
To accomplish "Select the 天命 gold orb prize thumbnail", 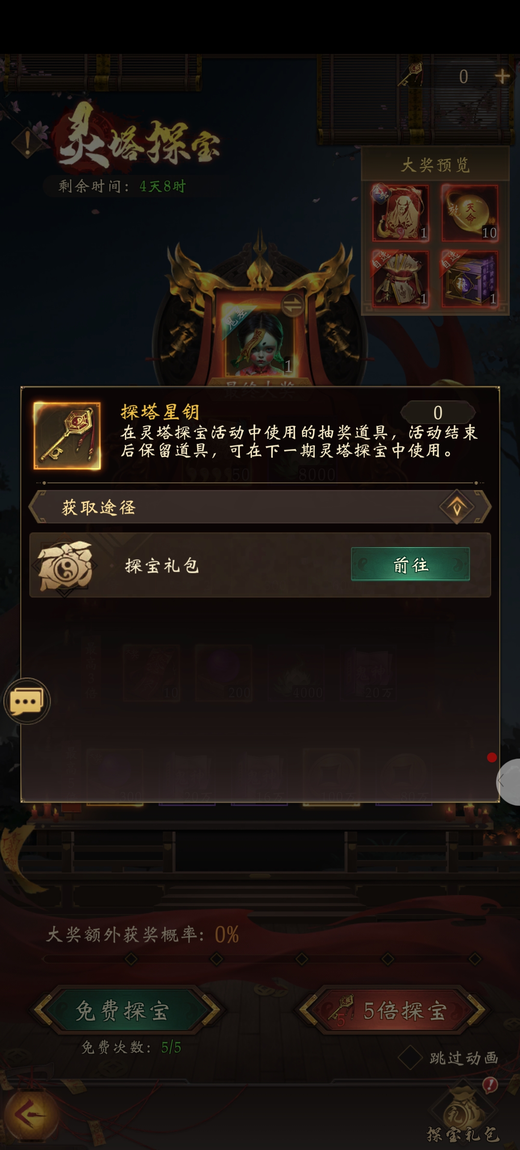I will (470, 213).
